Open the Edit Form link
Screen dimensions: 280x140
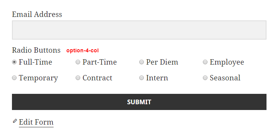36,122
